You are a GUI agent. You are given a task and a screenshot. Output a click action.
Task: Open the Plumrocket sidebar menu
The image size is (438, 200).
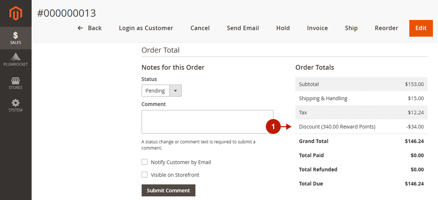(x=16, y=60)
